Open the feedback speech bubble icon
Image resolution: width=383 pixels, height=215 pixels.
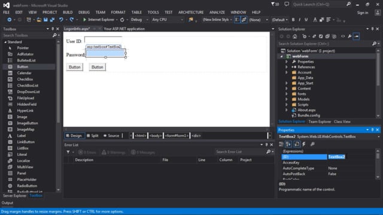click(x=287, y=4)
